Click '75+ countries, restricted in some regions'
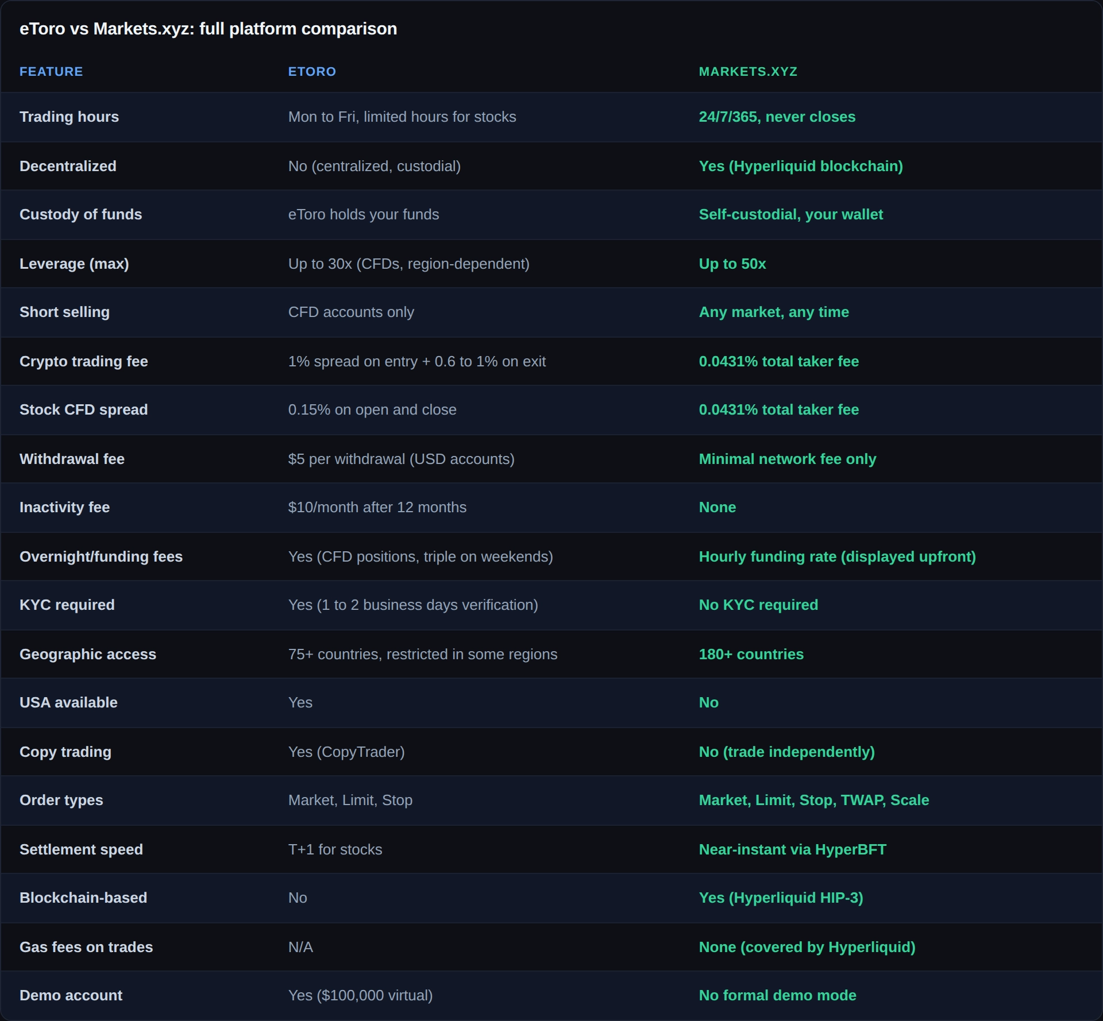Viewport: 1103px width, 1021px height. coord(422,654)
